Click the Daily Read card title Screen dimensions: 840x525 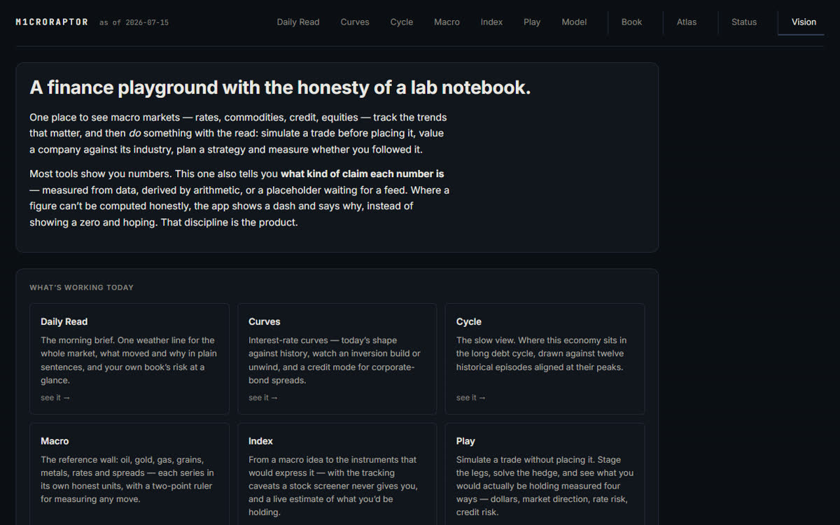pos(64,322)
